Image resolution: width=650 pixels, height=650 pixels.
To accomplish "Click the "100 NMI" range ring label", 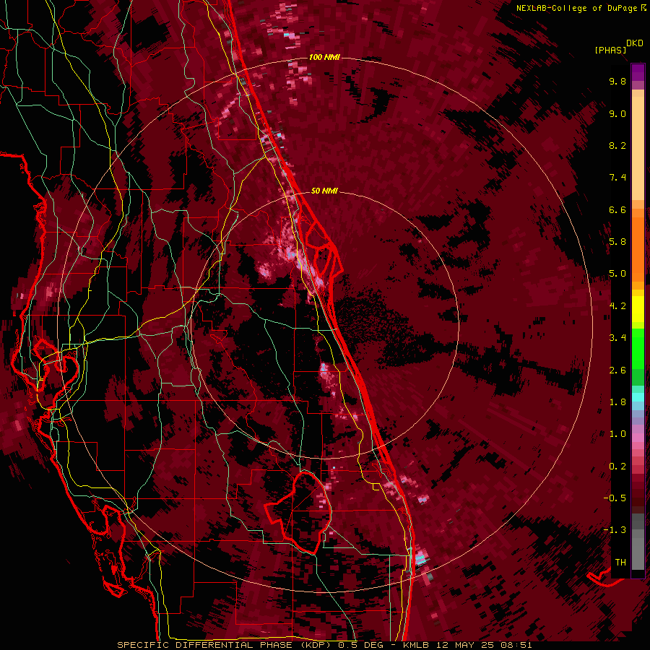I will pyautogui.click(x=324, y=57).
